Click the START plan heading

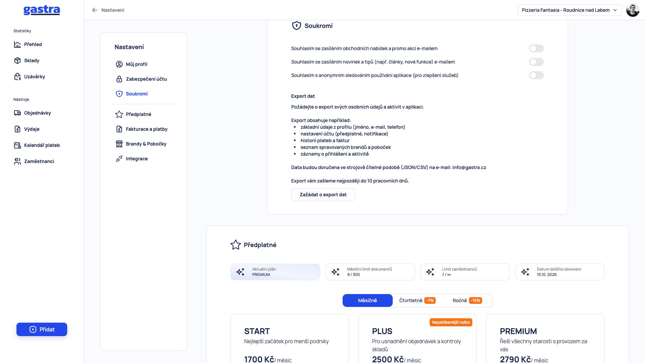click(x=257, y=331)
